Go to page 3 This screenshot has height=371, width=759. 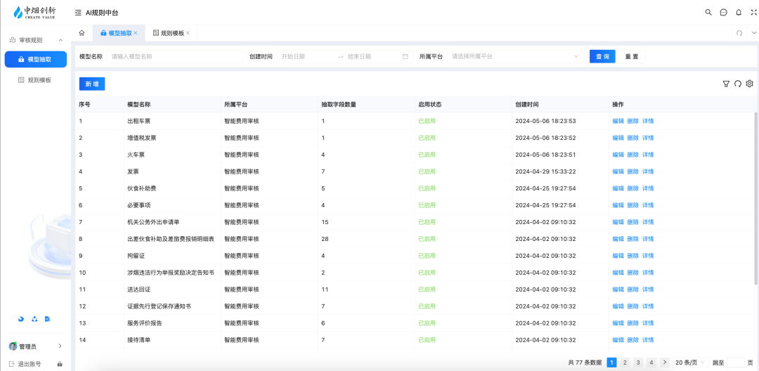(x=638, y=363)
